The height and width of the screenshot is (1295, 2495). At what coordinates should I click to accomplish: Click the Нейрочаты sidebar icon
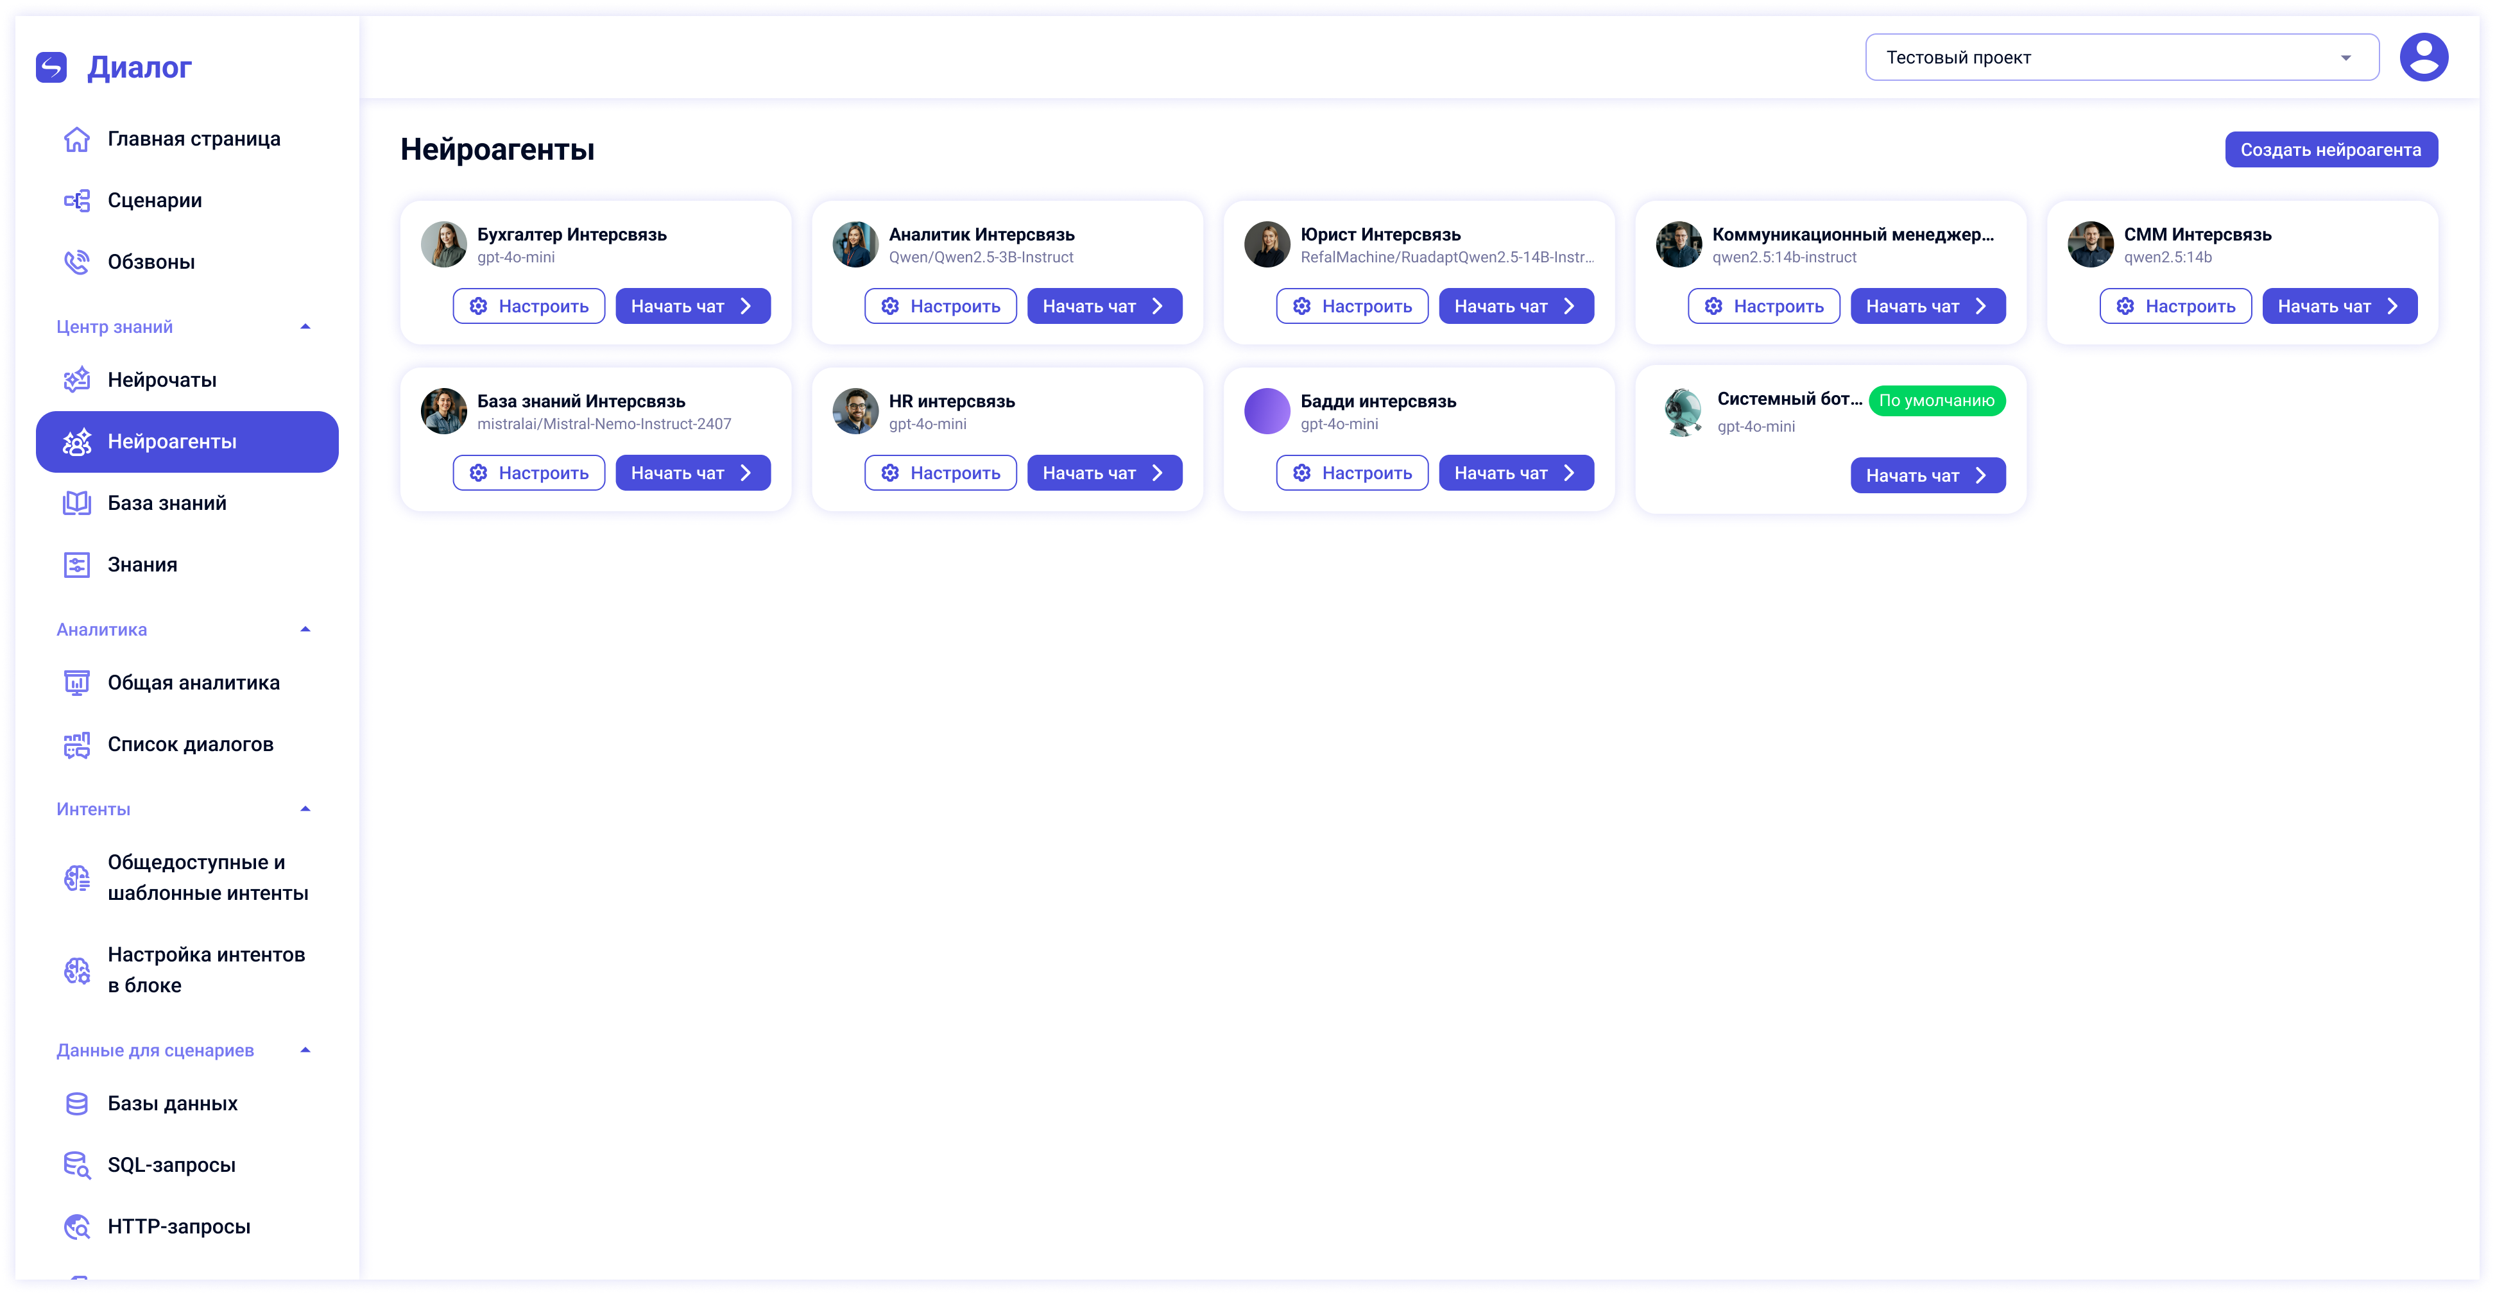[78, 380]
